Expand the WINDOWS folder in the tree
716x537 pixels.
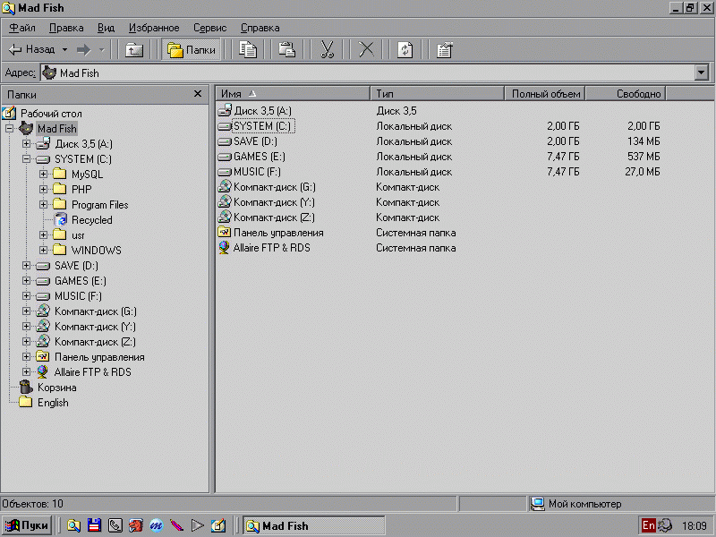click(44, 251)
